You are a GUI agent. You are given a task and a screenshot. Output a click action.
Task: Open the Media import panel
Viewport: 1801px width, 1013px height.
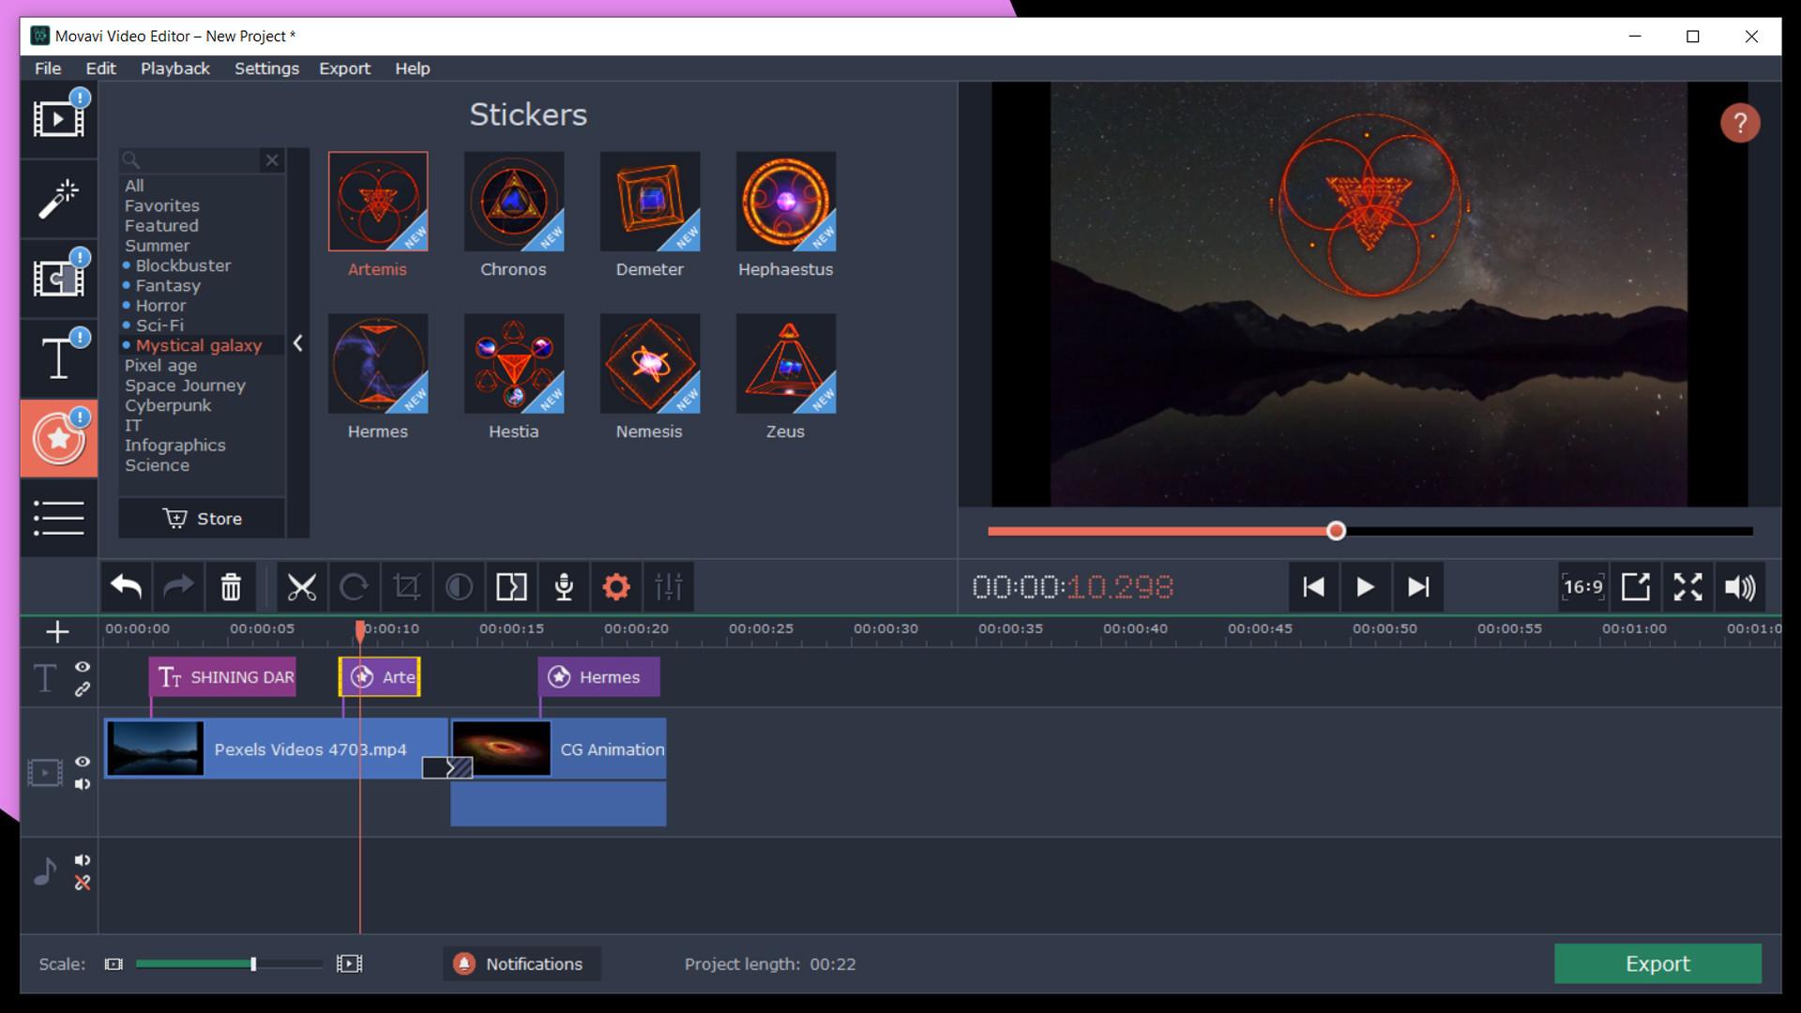[x=58, y=119]
